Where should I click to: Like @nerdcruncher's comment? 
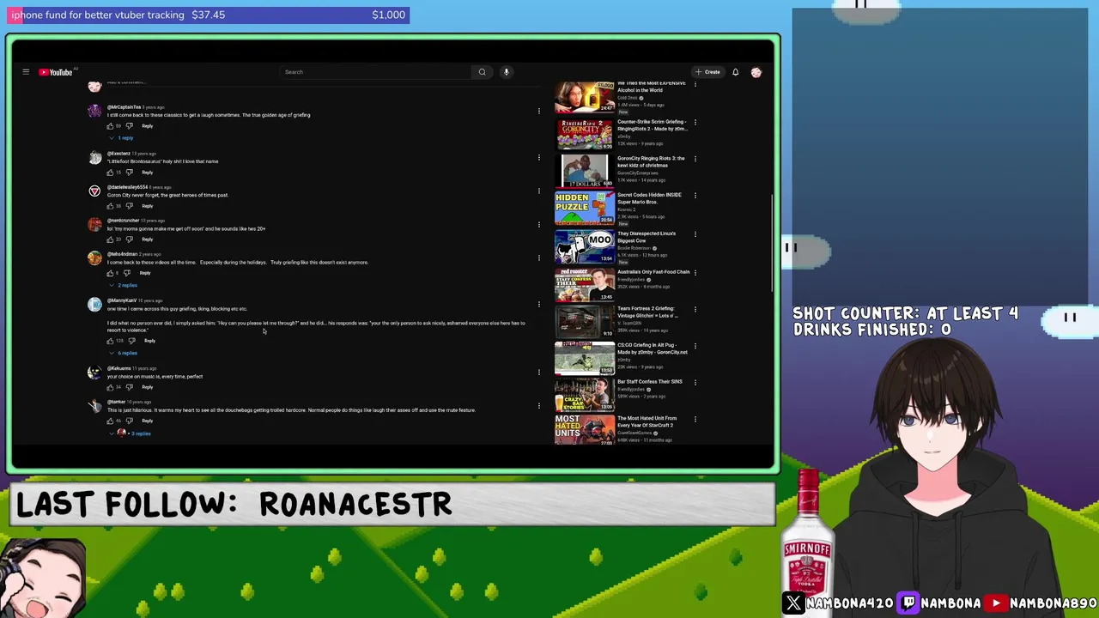click(110, 239)
